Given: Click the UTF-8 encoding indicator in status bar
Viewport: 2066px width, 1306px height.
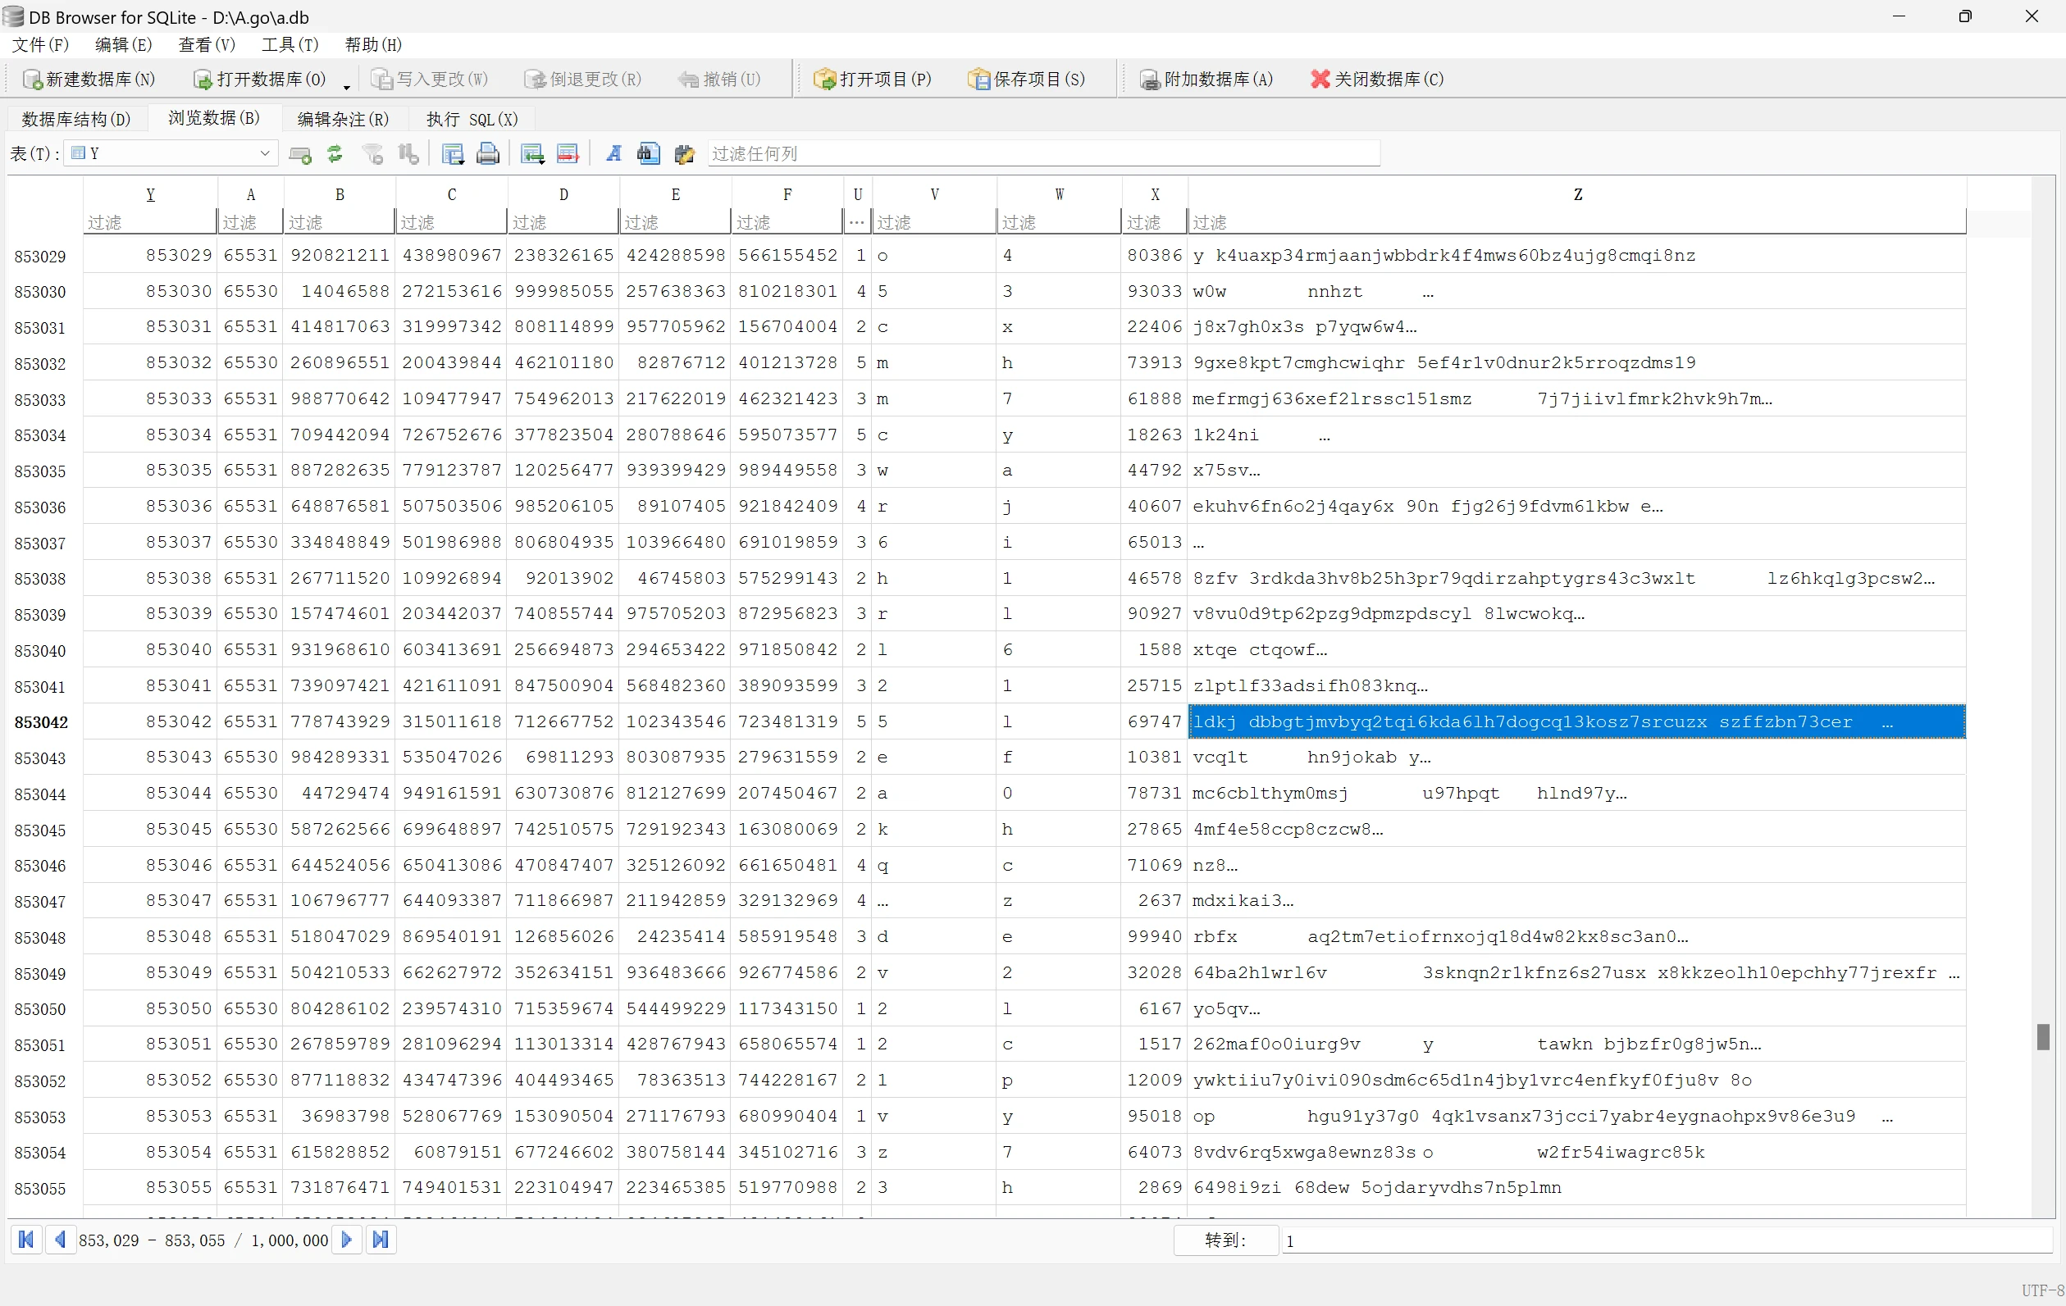Looking at the screenshot, I should coord(2042,1290).
